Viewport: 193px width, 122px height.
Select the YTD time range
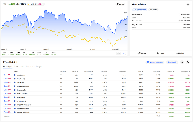click(x=32, y=53)
